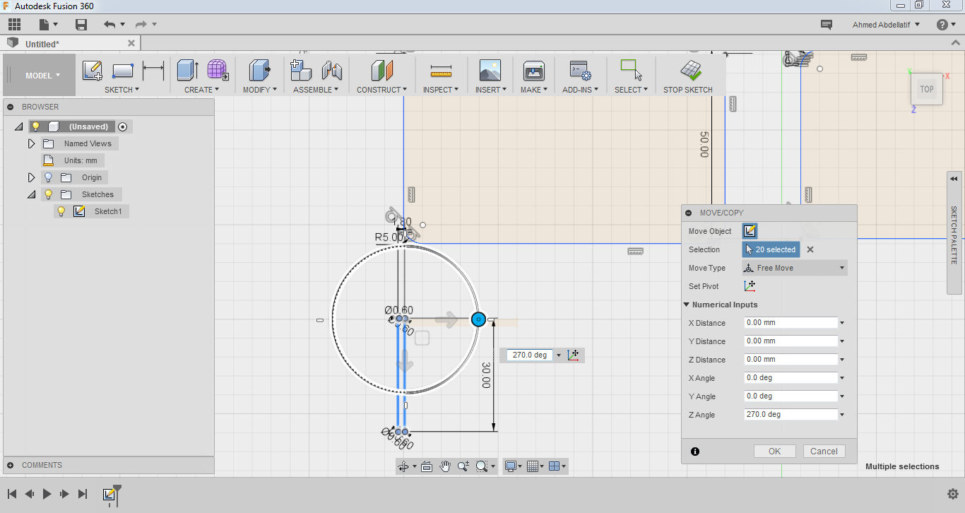This screenshot has height=513, width=965.
Task: Toggle visibility bulb of Unsaved component
Action: 35,126
